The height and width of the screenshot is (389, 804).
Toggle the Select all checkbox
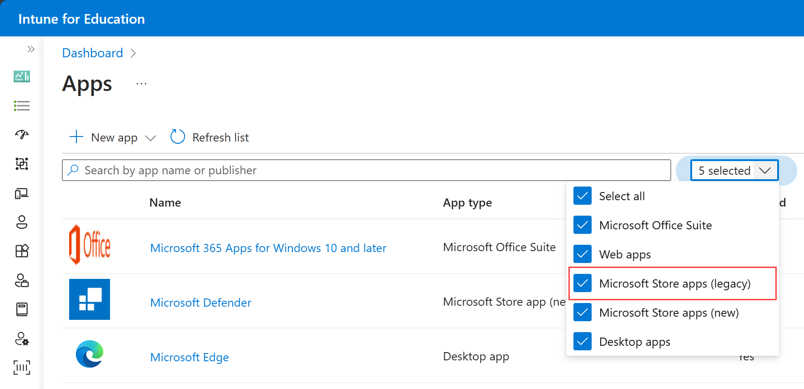[x=583, y=196]
